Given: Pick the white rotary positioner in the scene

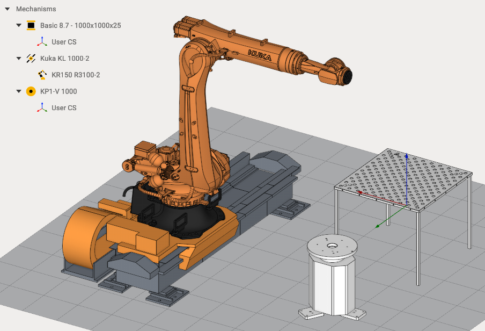Looking at the screenshot, I should (x=333, y=274).
